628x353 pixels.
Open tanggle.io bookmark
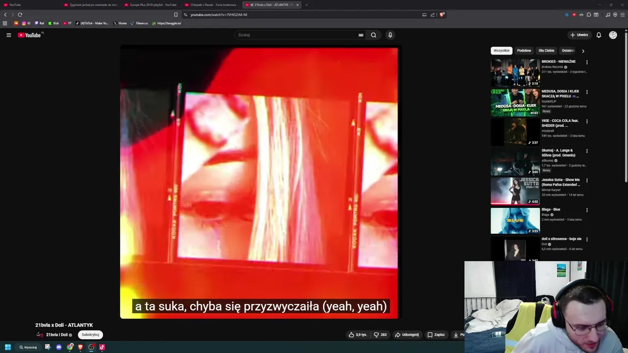(x=167, y=23)
